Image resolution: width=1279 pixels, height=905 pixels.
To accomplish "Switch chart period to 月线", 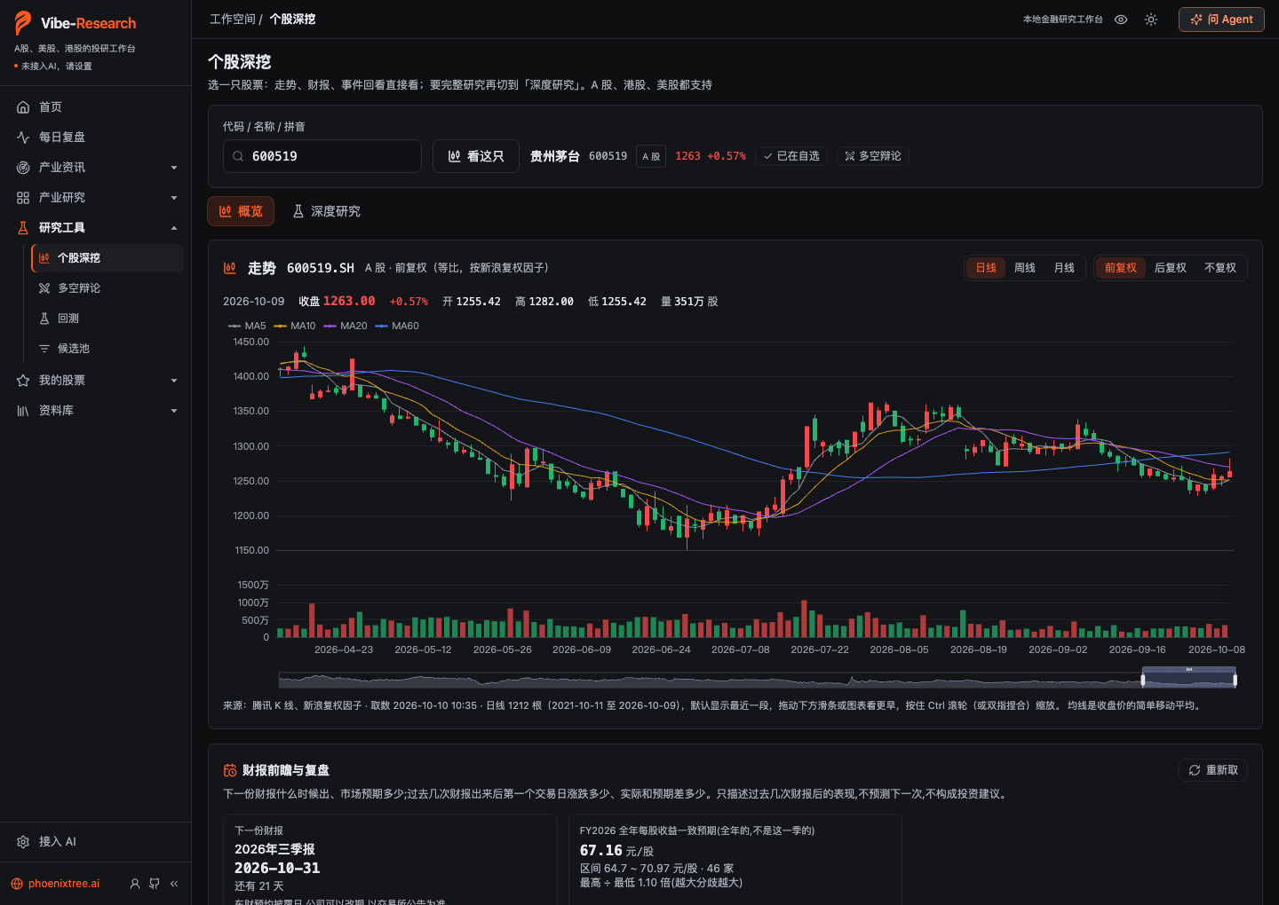I will click(x=1064, y=268).
